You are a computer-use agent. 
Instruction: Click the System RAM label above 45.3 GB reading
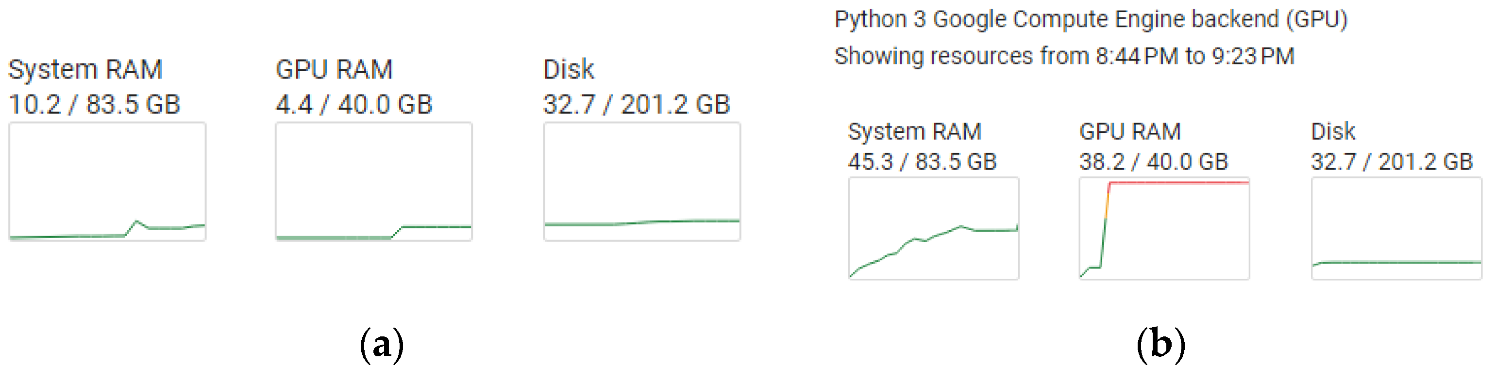click(x=915, y=132)
